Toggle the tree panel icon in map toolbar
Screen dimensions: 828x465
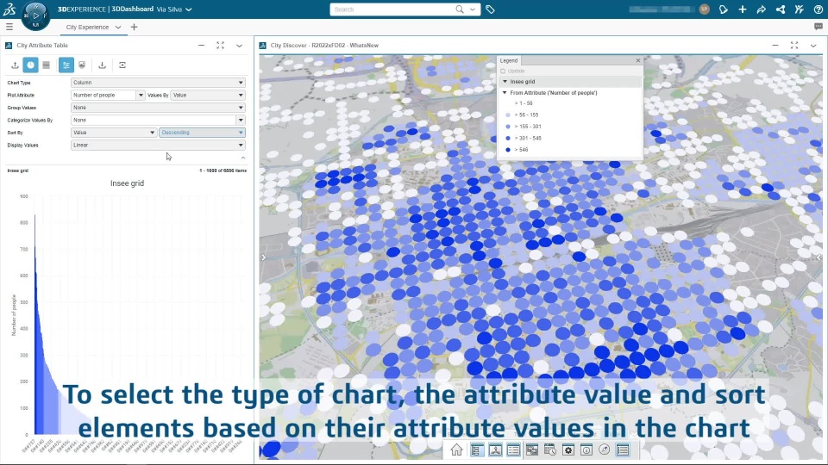tap(477, 449)
